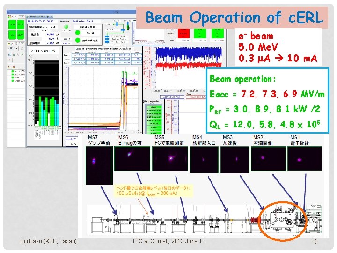
Task: Click the 'TTC at Cornell, 2013 June 13' footer
Action: click(168, 241)
